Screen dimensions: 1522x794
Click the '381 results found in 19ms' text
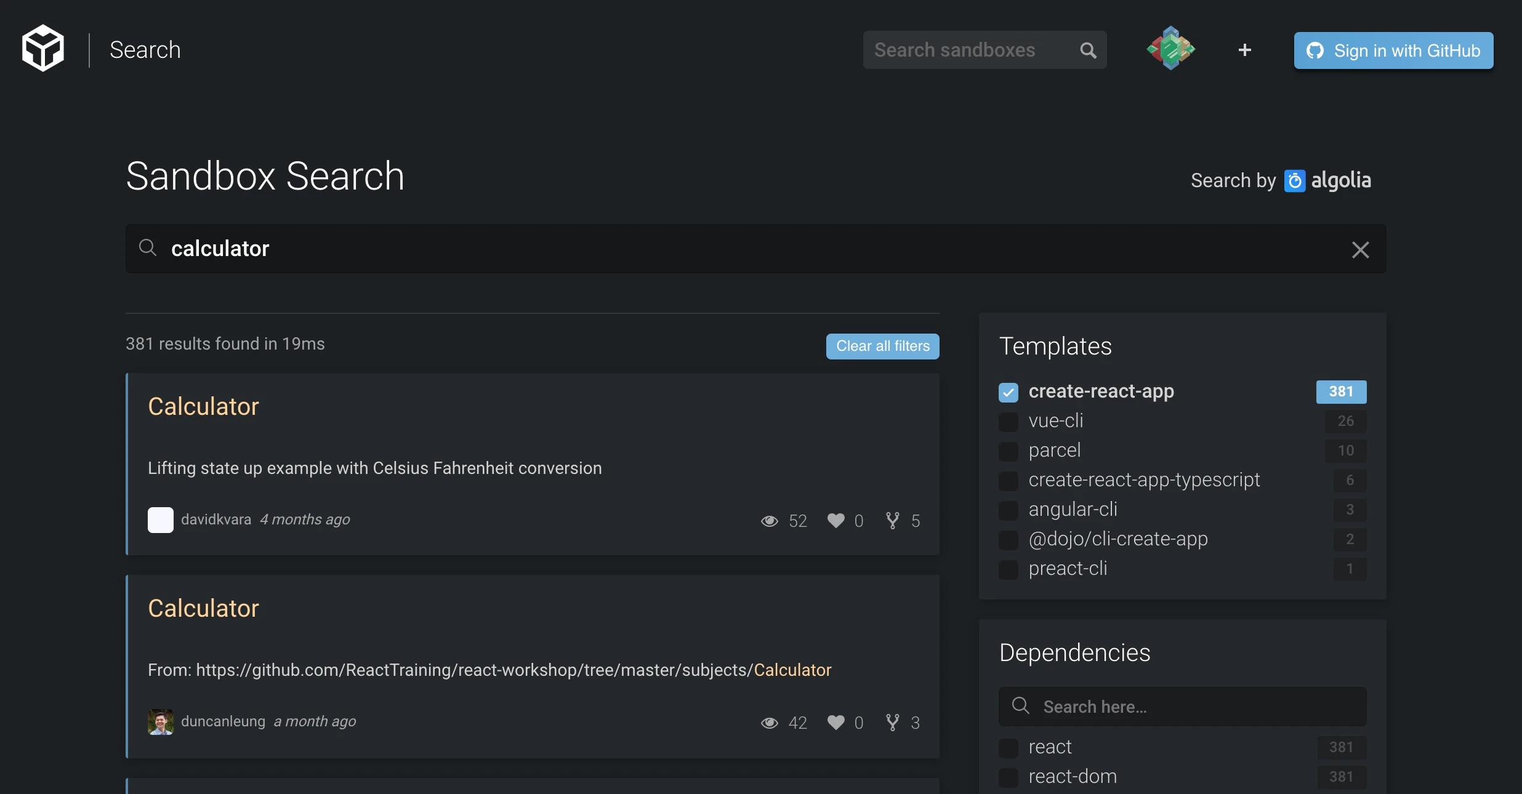tap(225, 343)
